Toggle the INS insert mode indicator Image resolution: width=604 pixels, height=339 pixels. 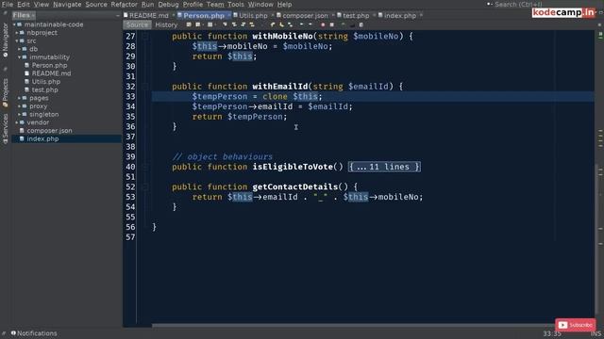tap(596, 333)
